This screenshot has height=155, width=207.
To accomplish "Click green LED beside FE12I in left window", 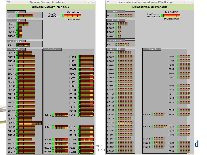I will (x=79, y=98).
